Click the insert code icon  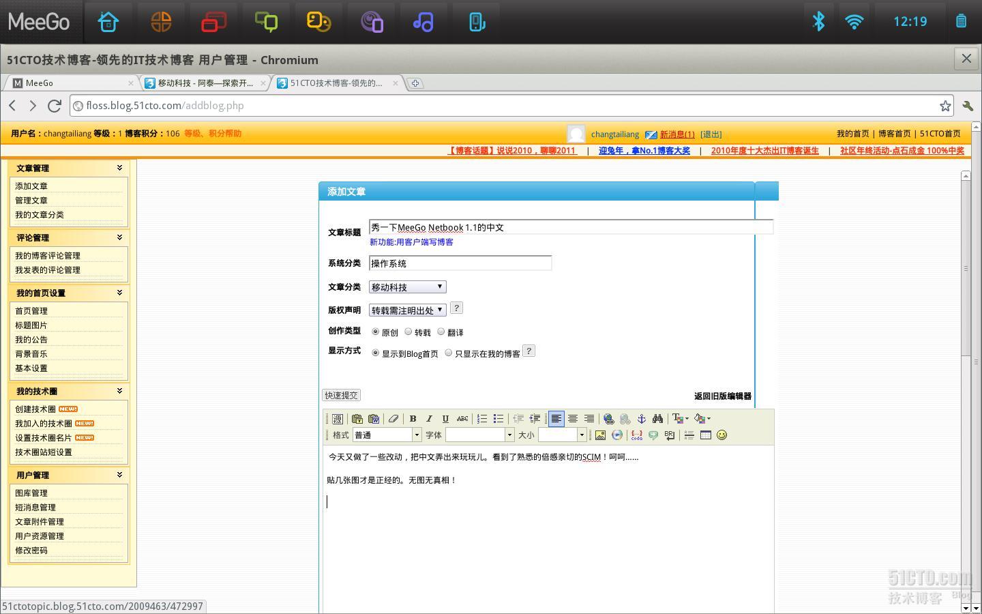[x=636, y=435]
